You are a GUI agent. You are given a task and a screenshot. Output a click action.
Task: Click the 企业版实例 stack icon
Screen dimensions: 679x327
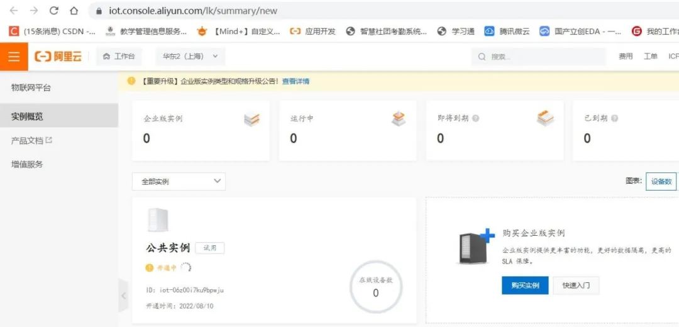point(251,119)
